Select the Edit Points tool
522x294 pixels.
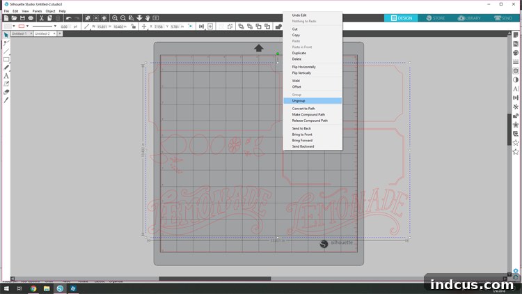point(6,43)
